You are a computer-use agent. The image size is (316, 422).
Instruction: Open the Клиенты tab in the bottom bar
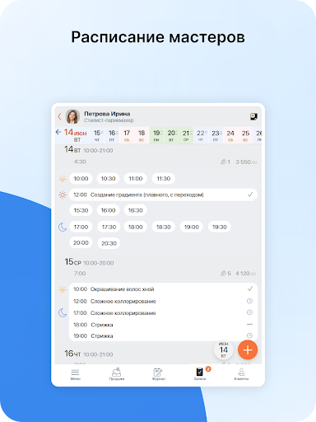[241, 374]
